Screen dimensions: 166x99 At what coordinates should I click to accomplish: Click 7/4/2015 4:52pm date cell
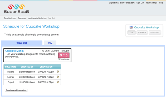(x=46, y=82)
